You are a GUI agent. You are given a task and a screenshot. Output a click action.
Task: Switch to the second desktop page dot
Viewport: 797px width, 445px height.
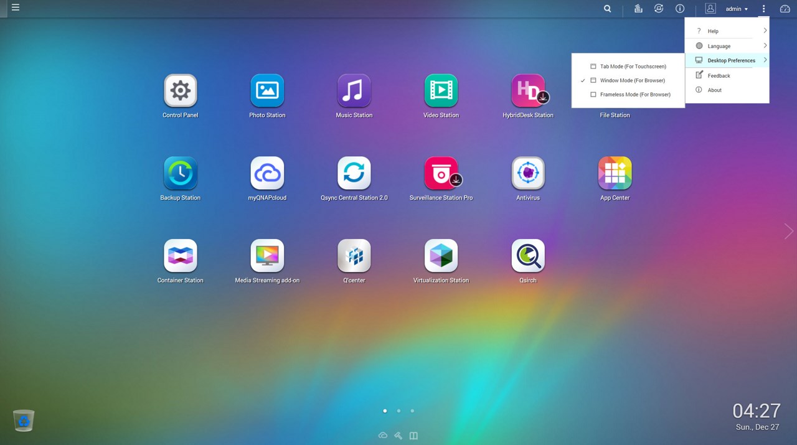398,411
